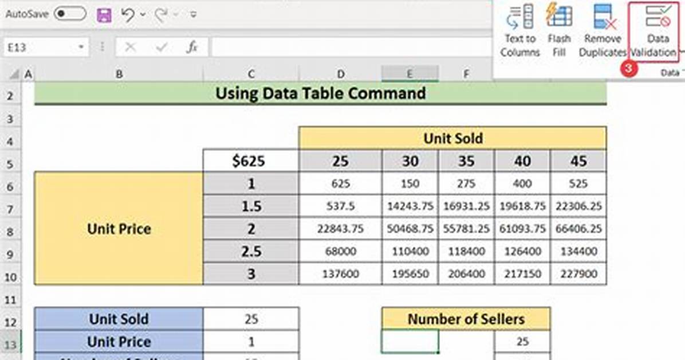Image resolution: width=685 pixels, height=360 pixels.
Task: Select the cell containing 66406.25
Action: [578, 228]
